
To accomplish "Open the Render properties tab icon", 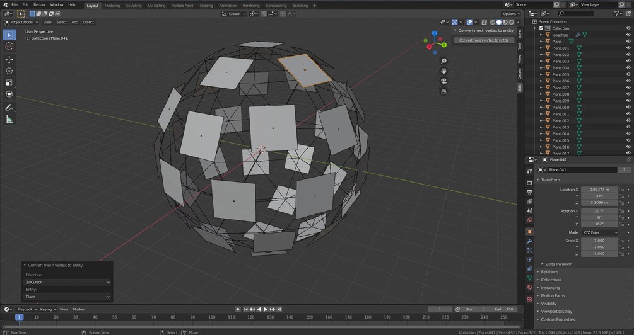I will click(529, 183).
